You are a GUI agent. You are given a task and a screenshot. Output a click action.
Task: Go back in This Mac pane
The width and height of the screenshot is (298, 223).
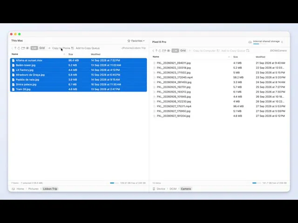tap(13, 48)
